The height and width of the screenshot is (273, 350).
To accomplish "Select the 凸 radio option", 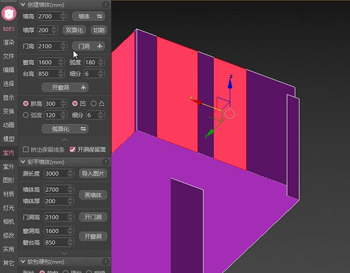I will (x=93, y=103).
